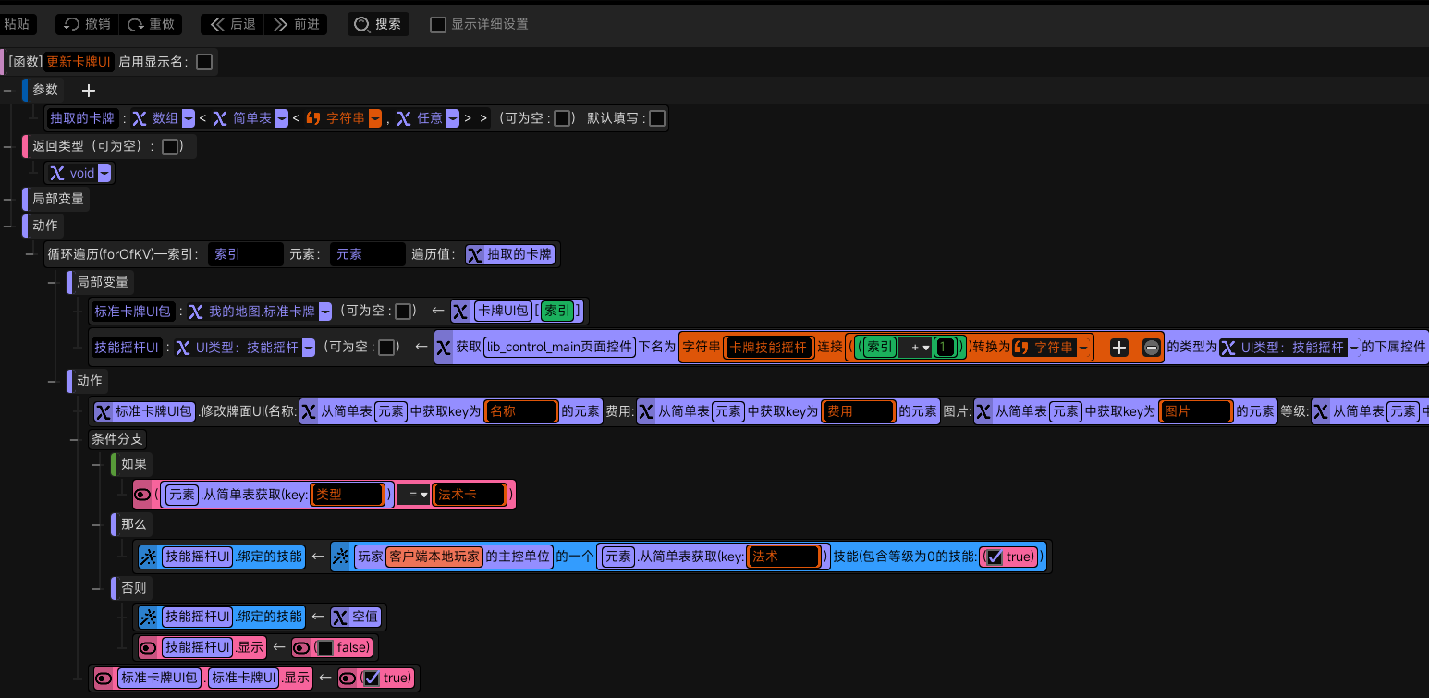Enable the 显示详细设置 checkbox

pyautogui.click(x=438, y=25)
